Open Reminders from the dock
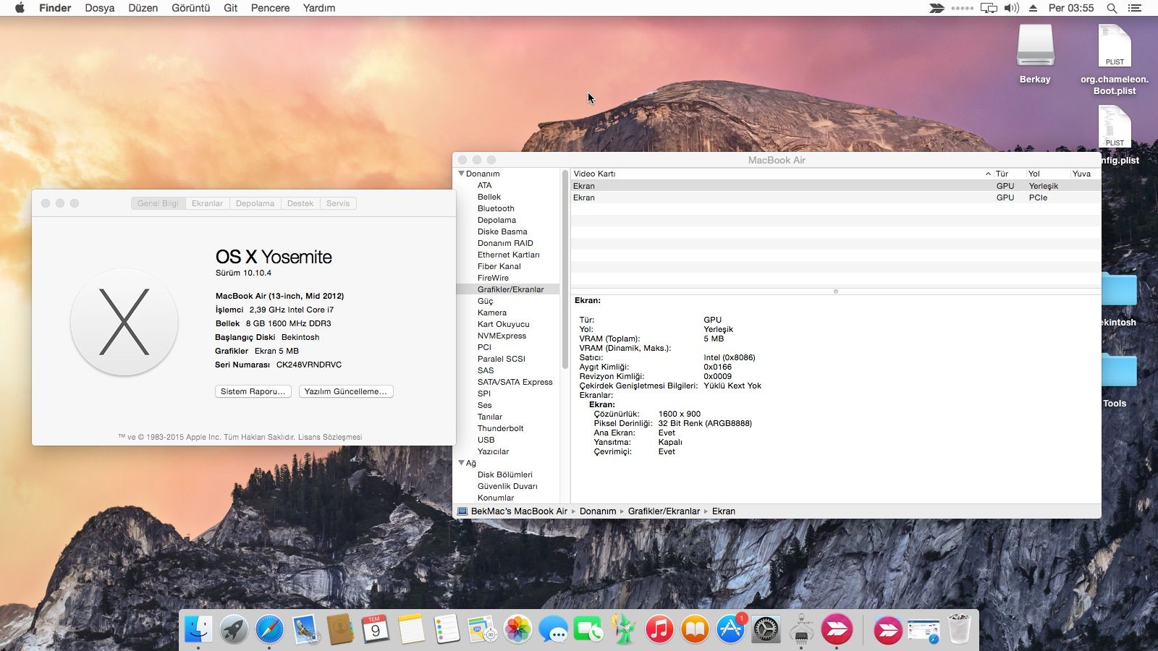 click(447, 629)
